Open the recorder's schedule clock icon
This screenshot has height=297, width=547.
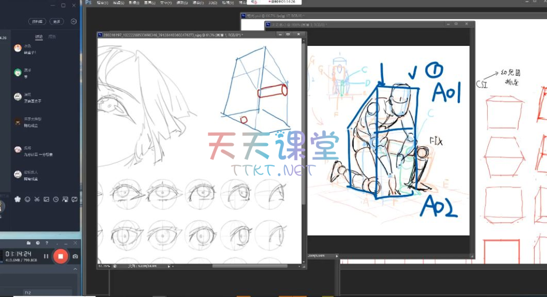37,243
